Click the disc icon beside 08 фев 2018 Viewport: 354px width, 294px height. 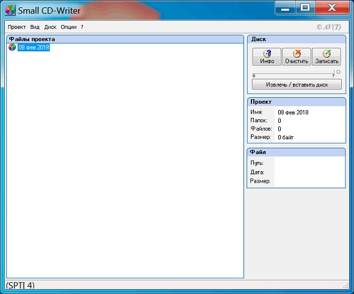click(12, 47)
